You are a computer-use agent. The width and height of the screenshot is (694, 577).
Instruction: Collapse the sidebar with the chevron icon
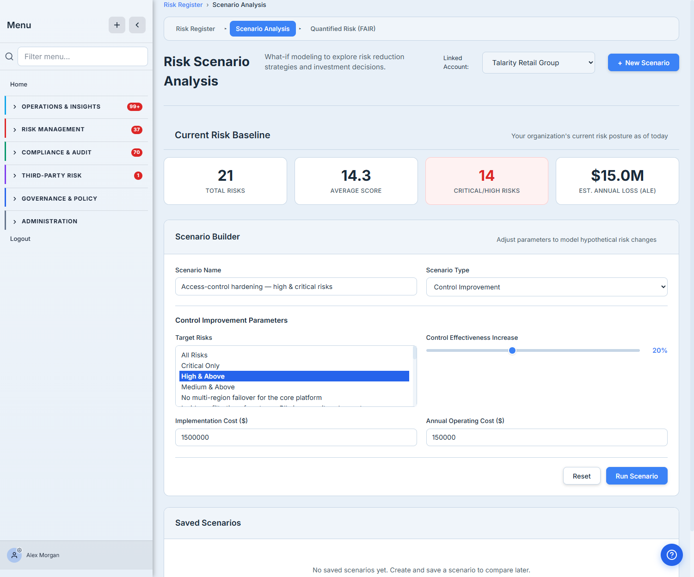coord(137,25)
